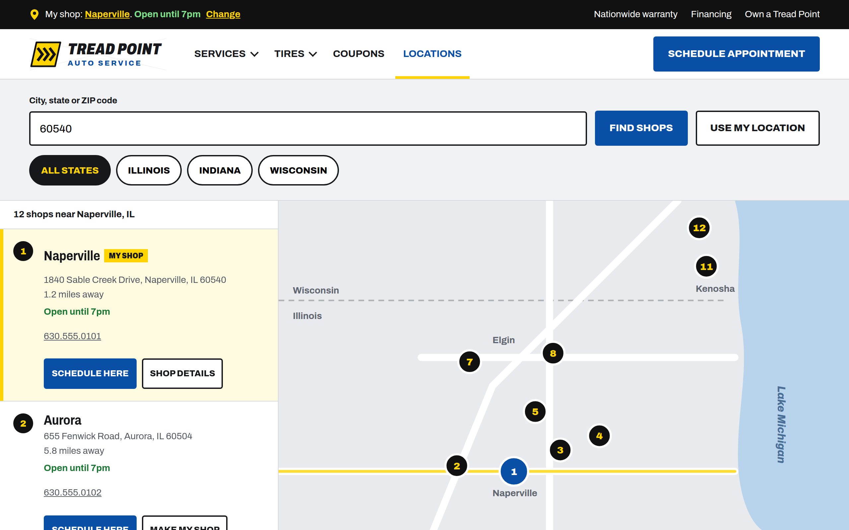Click the number 2 badge beside Aurora listing
The image size is (849, 530).
pos(23,423)
